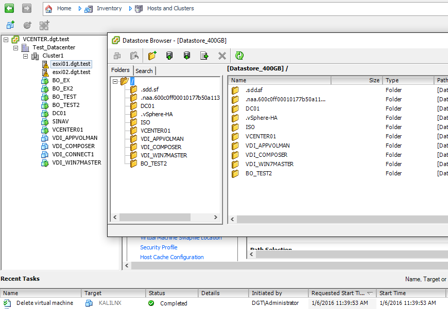Open BO_TEST2 folder in folder tree
The width and height of the screenshot is (448, 309).
pyautogui.click(x=153, y=164)
